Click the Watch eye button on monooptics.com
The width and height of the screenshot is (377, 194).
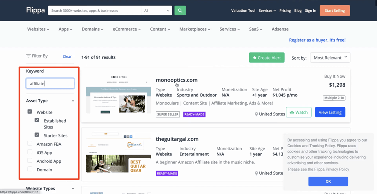299,112
